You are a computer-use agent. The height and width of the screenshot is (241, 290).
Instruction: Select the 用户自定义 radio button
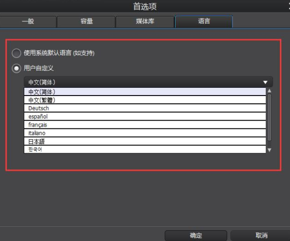16,68
